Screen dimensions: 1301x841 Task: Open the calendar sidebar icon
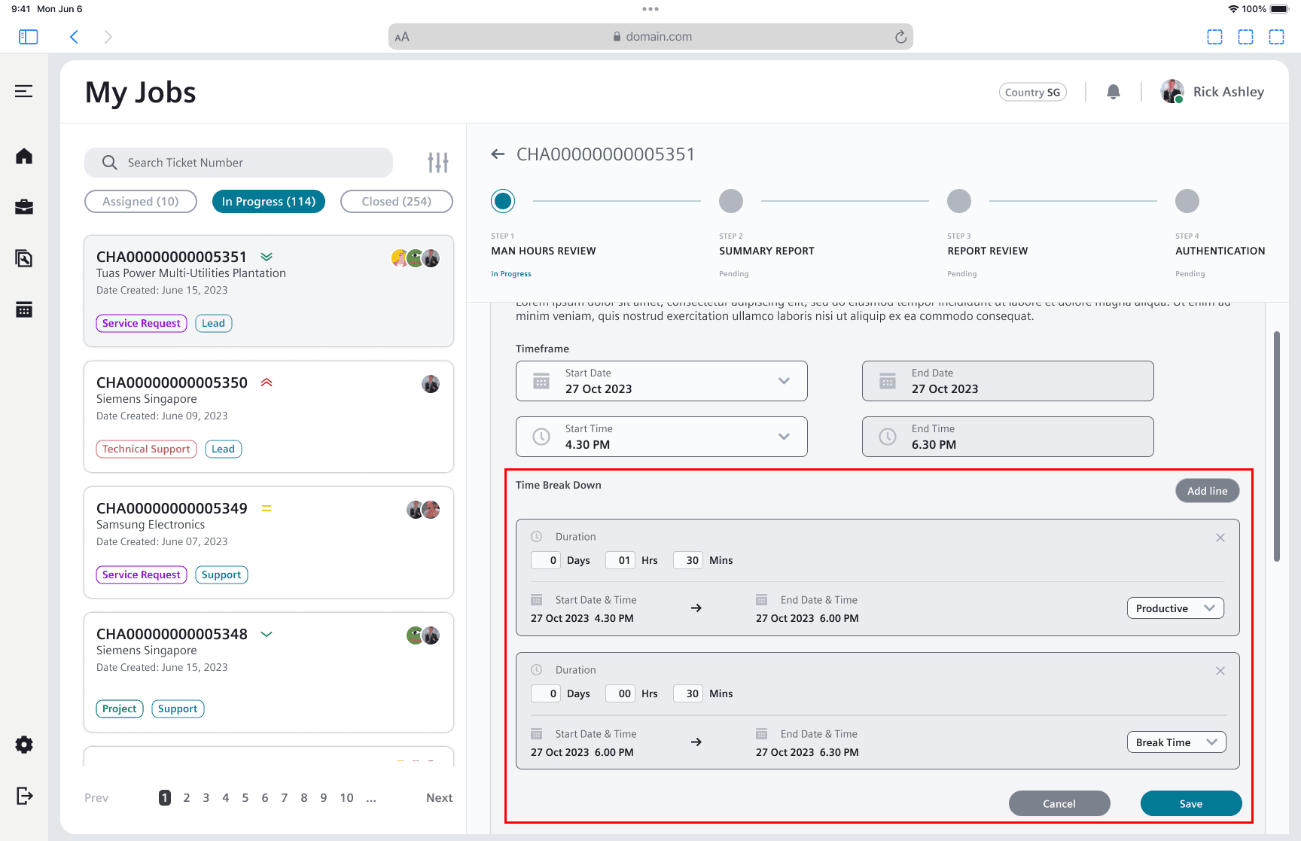click(x=24, y=309)
